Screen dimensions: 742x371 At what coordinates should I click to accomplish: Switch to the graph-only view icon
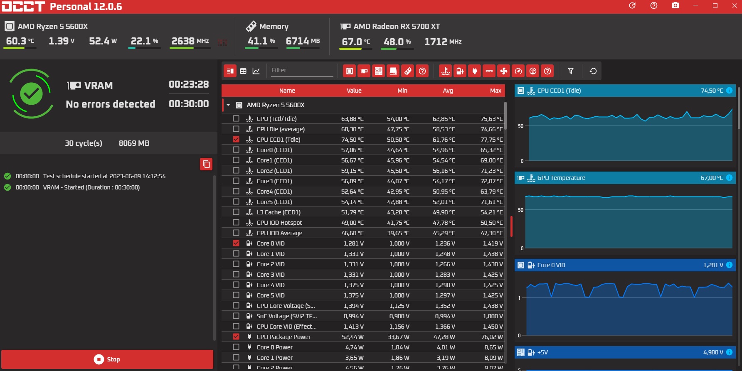tap(256, 71)
